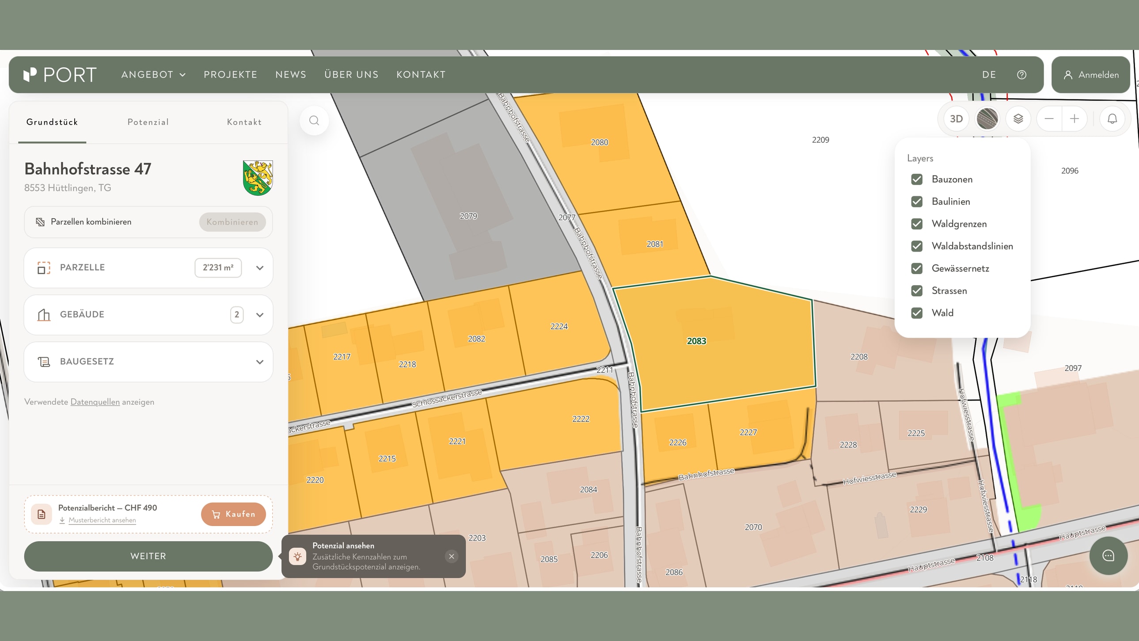1139x641 pixels.
Task: Switch to the Kontakt tab
Action: 244,122
